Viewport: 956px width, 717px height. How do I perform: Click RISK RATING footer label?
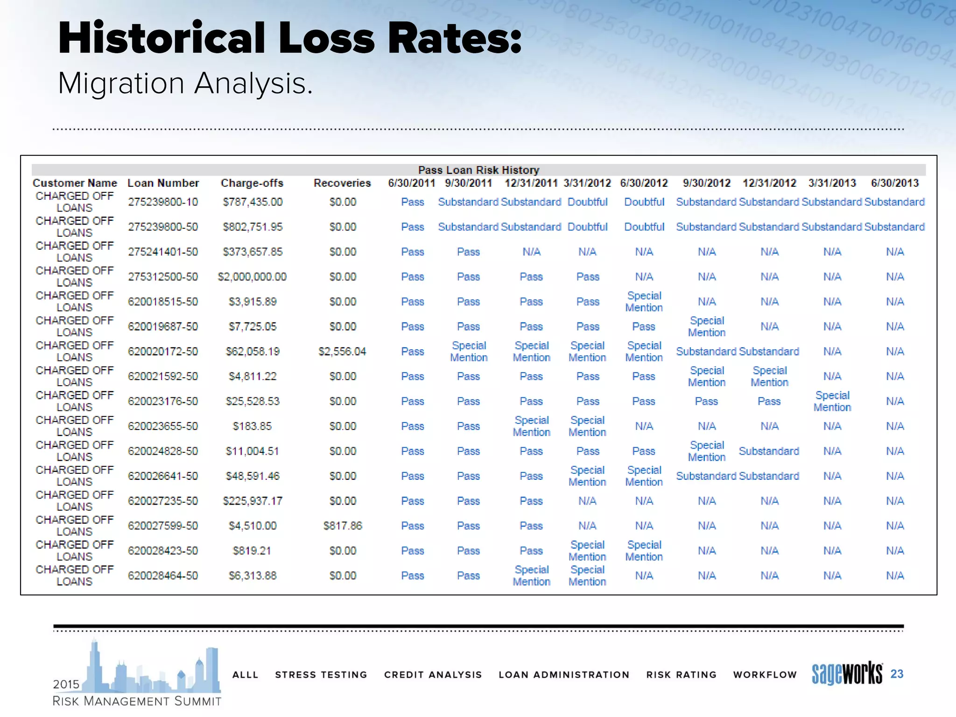(x=681, y=675)
